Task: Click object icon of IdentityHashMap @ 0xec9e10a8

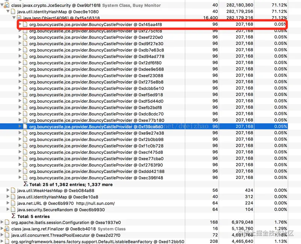Action: click(13, 197)
